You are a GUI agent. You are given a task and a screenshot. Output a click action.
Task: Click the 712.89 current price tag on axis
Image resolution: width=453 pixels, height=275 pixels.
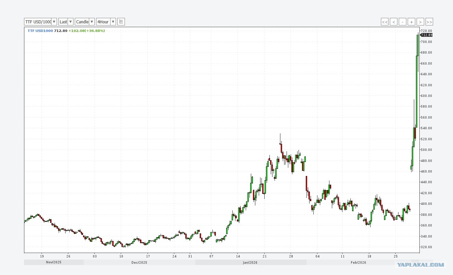pos(427,35)
